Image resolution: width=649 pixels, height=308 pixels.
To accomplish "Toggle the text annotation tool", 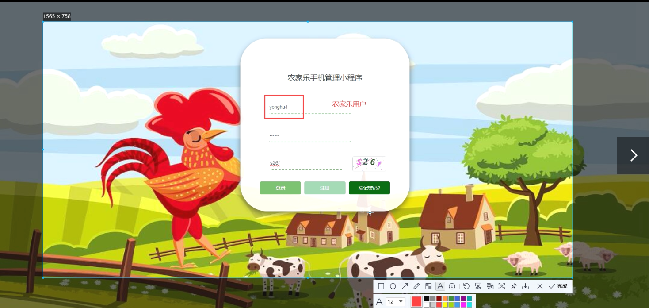I will pyautogui.click(x=440, y=286).
